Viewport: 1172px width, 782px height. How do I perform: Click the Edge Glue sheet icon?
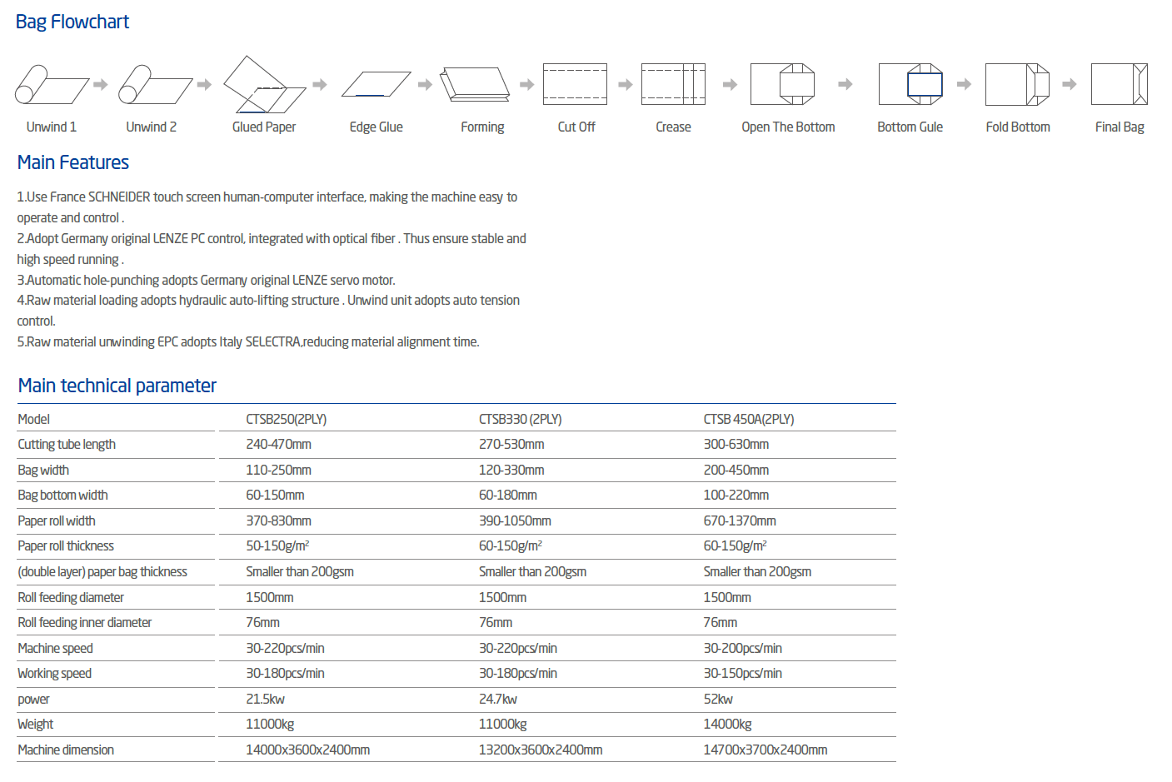click(376, 84)
